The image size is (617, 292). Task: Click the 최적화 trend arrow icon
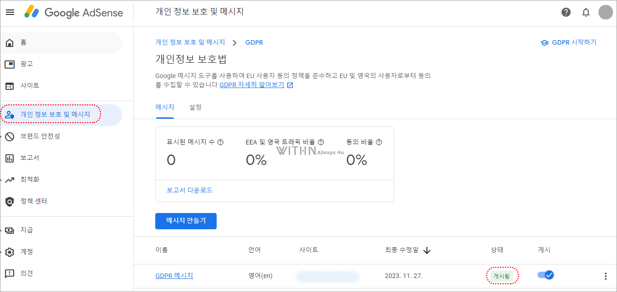[9, 180]
